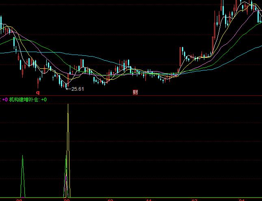Select the 09 month label on time axis
262x201 pixels.
click(x=66, y=200)
